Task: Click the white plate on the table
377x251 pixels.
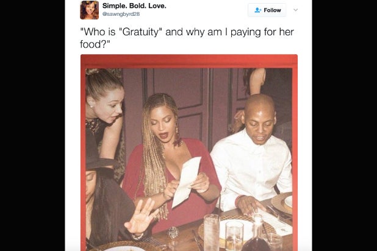Action: 237,230
